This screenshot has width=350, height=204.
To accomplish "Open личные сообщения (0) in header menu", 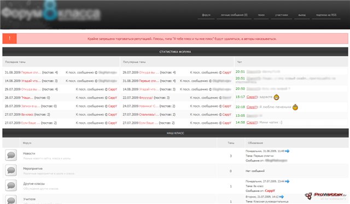I will pyautogui.click(x=234, y=15).
